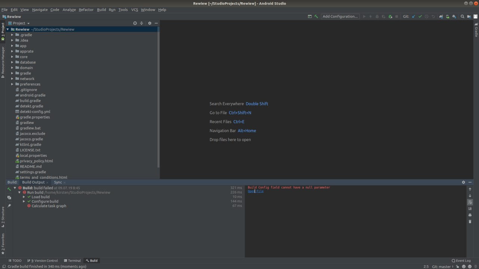
Task: Click Sync Project with Gradle Files icon
Action: [441, 16]
